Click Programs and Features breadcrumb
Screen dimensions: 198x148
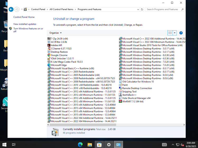[89, 9]
